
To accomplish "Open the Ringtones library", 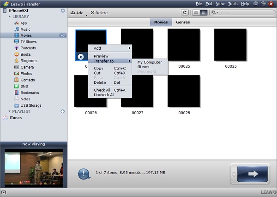I will click(28, 61).
